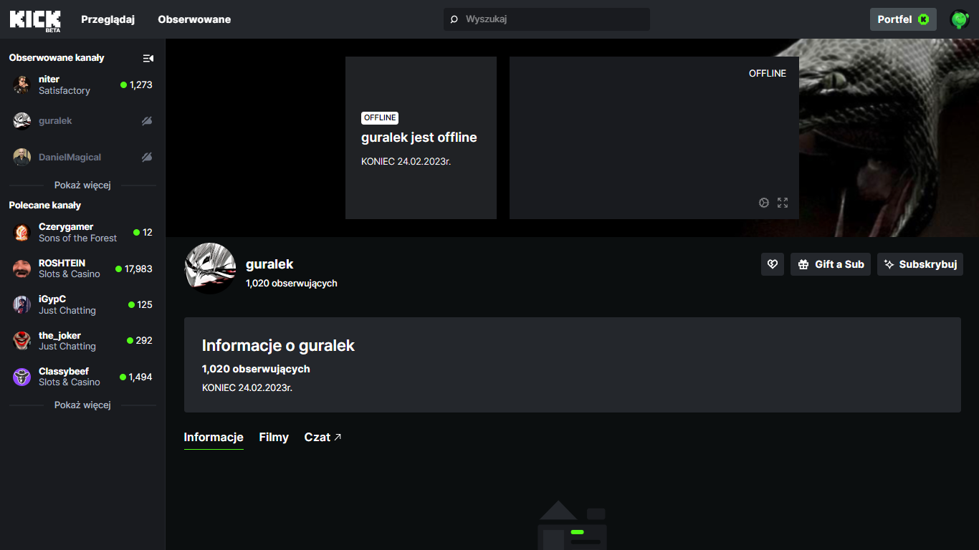Click Slots & Casino under ROSHTEIN
Image resolution: width=979 pixels, height=550 pixels.
(70, 274)
